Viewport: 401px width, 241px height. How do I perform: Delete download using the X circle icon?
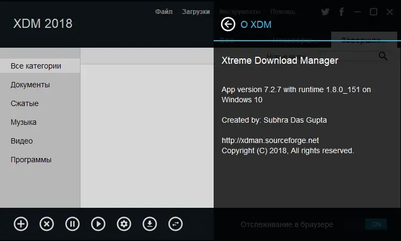point(47,224)
